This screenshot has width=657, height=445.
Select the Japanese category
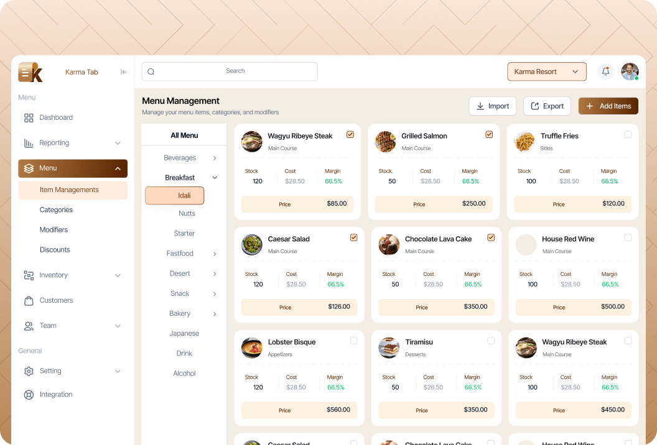[x=184, y=334]
